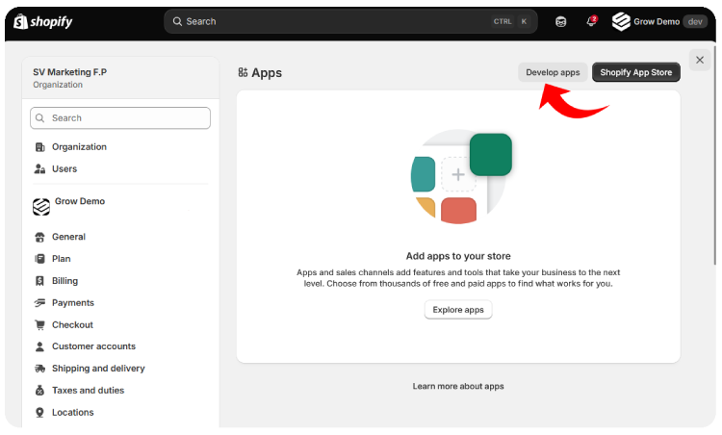Open Locations settings
Viewport: 722px width, 435px height.
tap(73, 413)
